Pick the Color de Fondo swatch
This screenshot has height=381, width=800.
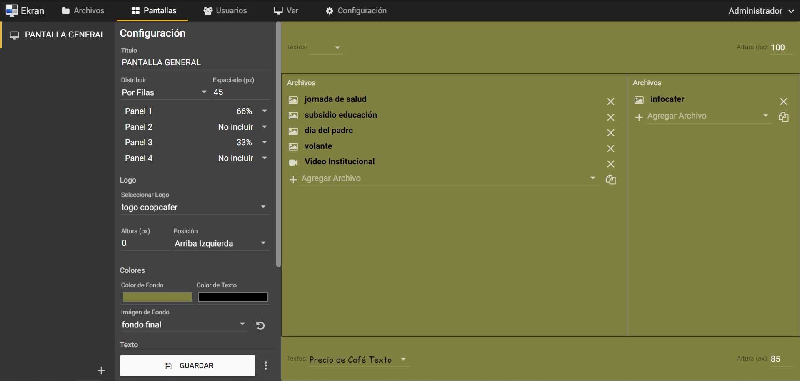pos(157,297)
